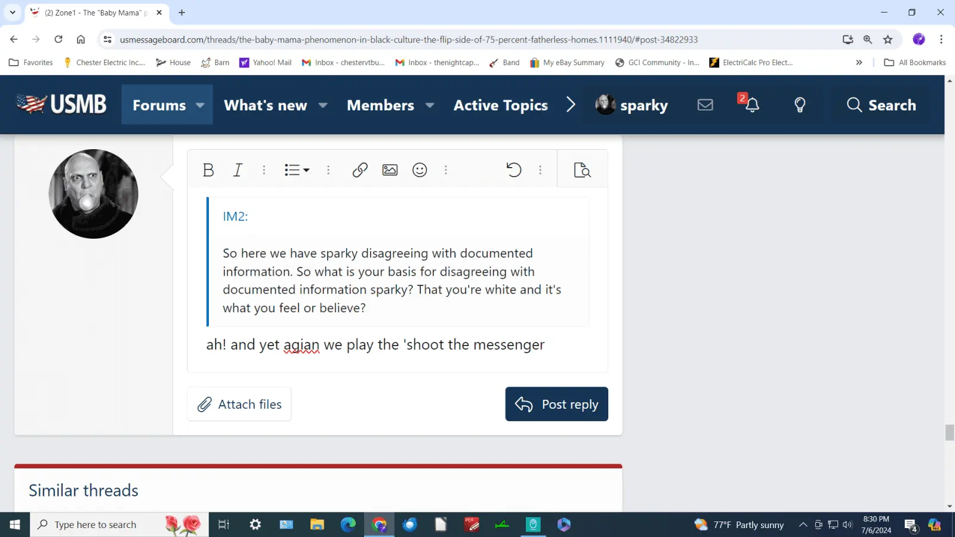Open the smilies emoji picker
The image size is (955, 537).
point(420,170)
